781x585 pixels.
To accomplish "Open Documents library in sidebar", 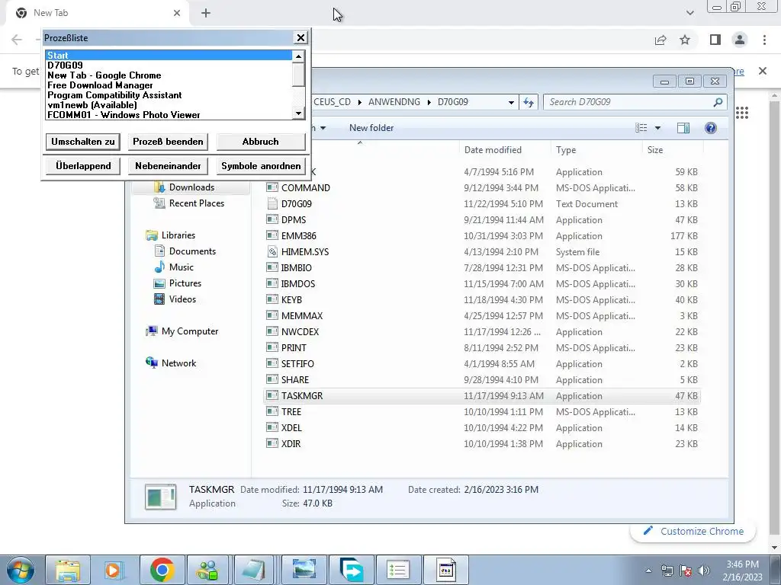I will coord(192,251).
